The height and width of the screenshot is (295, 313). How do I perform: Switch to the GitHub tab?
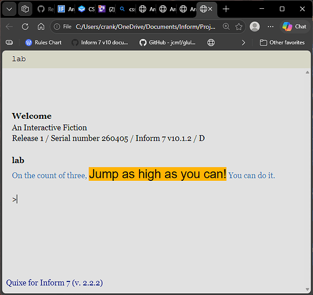pyautogui.click(x=45, y=9)
